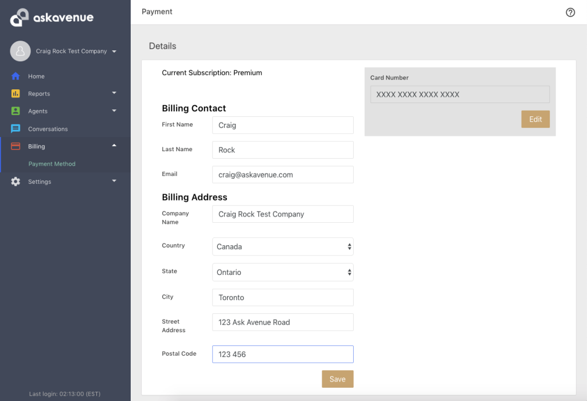This screenshot has width=587, height=401.
Task: Click the Agents person icon
Action: tap(15, 111)
